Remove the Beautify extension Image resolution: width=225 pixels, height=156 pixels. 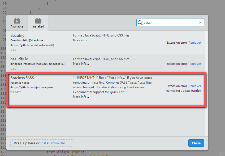pos(194,43)
